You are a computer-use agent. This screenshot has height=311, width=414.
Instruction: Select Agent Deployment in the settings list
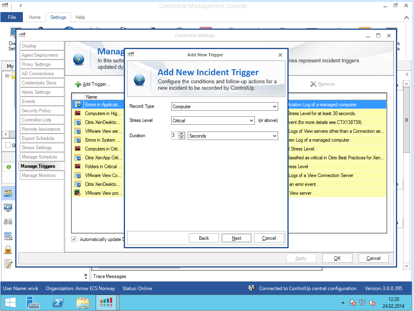(x=42, y=55)
